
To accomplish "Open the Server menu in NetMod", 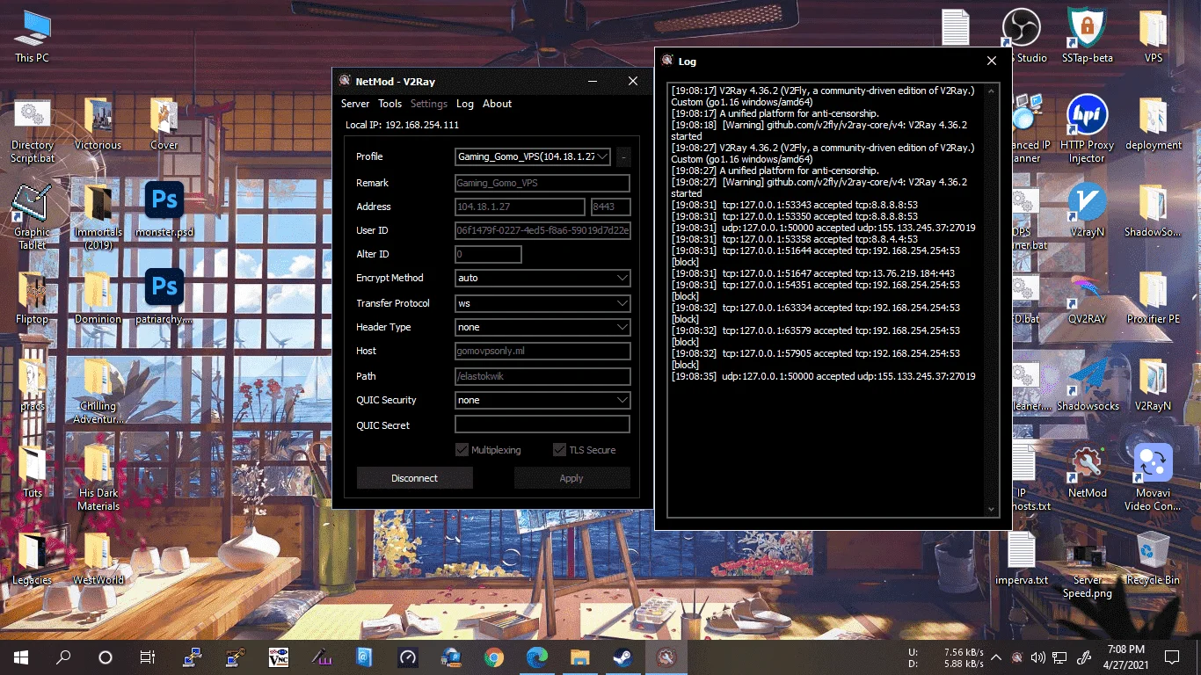I will (x=355, y=104).
